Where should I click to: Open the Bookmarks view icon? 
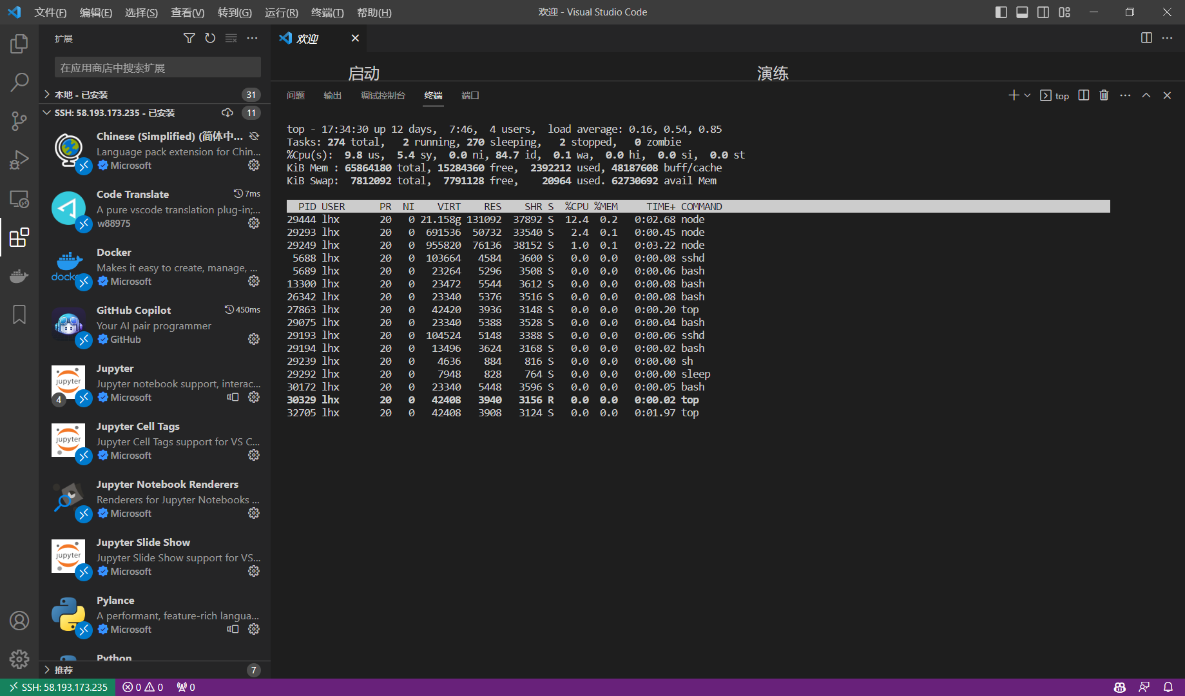(19, 314)
